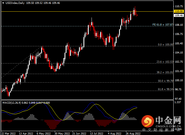Click the 50.0 = 99.78 Fibonacci label
This screenshot has height=135, width=185.
[x=166, y=81]
